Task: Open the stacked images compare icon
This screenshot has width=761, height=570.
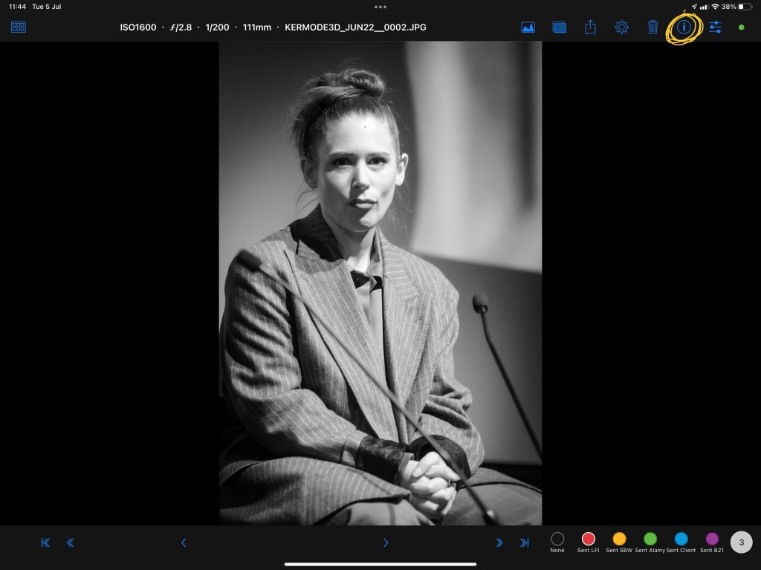Action: tap(559, 27)
